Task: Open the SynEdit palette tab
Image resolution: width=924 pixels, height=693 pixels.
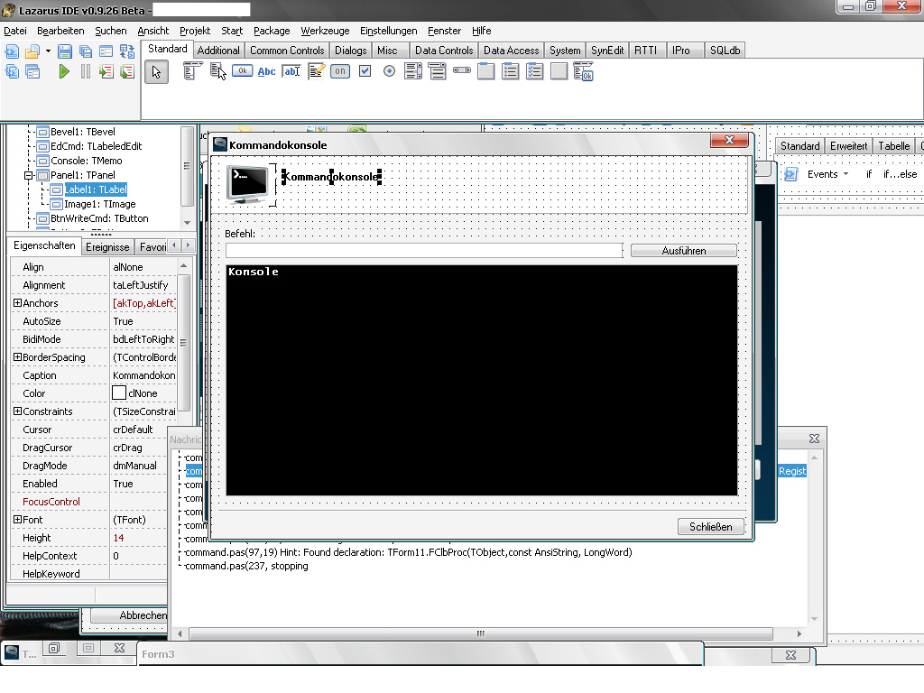Action: pyautogui.click(x=607, y=51)
